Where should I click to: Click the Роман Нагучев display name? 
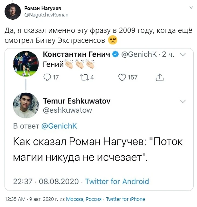43,9
